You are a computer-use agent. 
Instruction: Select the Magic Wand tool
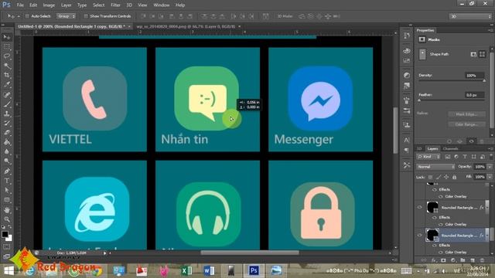(x=7, y=66)
